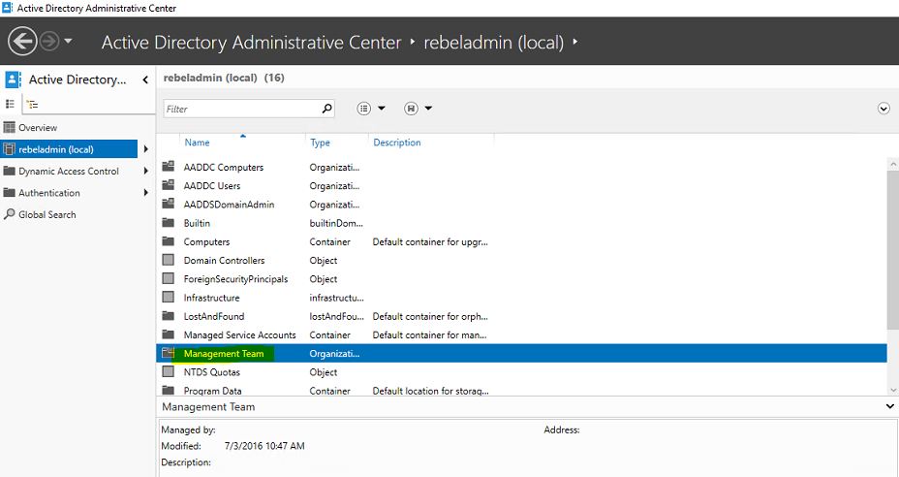Open Dynamic Access Control node
The width and height of the screenshot is (899, 477).
68,171
